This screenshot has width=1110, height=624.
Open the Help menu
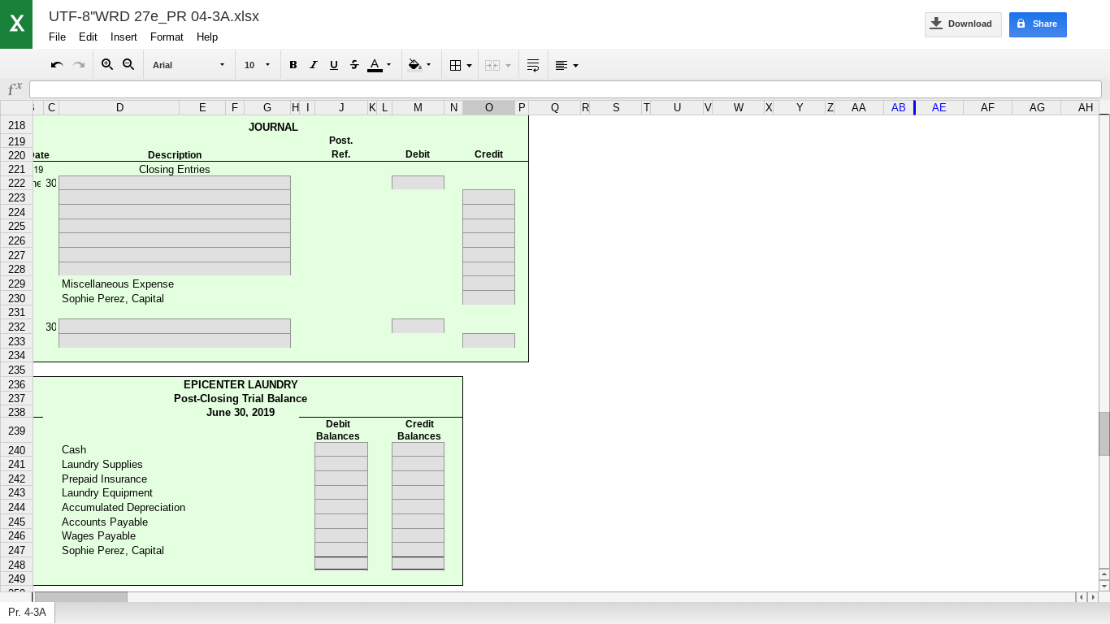207,37
